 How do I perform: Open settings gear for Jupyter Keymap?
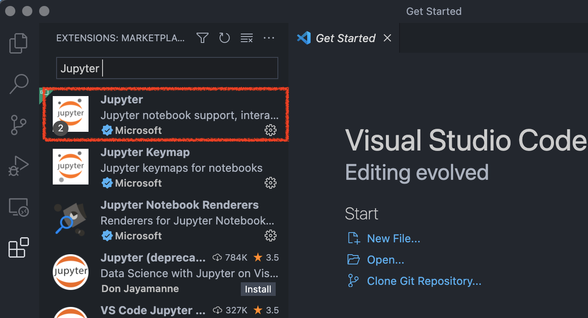[x=271, y=183]
